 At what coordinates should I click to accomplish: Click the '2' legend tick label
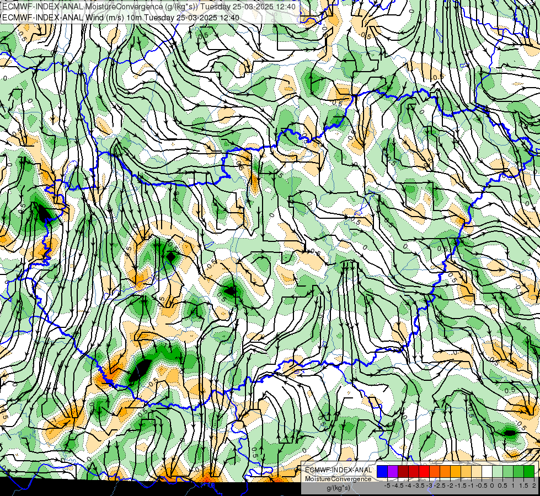(x=534, y=486)
